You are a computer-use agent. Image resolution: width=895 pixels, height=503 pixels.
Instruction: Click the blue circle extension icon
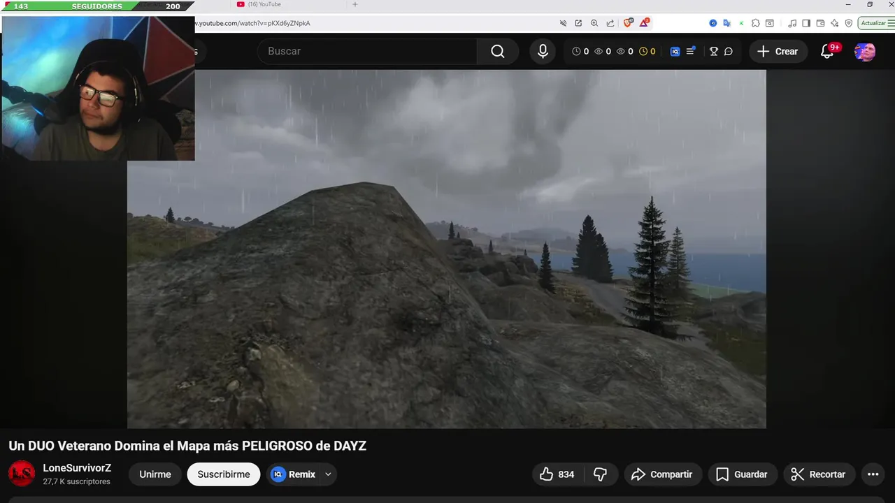pos(713,23)
